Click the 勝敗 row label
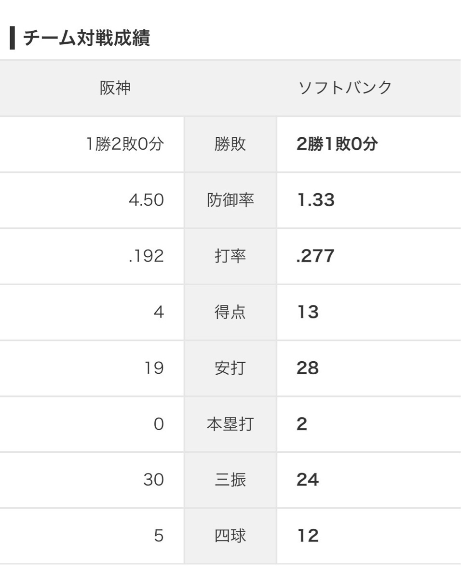This screenshot has height=578, width=461. point(230,144)
